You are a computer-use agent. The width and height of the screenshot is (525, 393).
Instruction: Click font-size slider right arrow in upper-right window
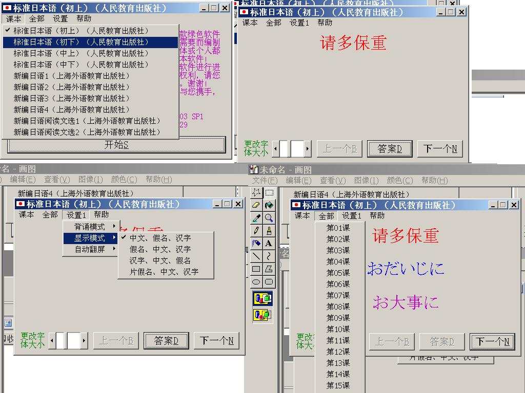point(308,149)
